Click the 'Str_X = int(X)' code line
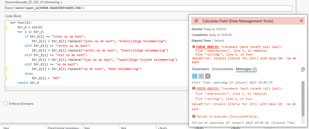The image size is (309, 129). coord(30,27)
